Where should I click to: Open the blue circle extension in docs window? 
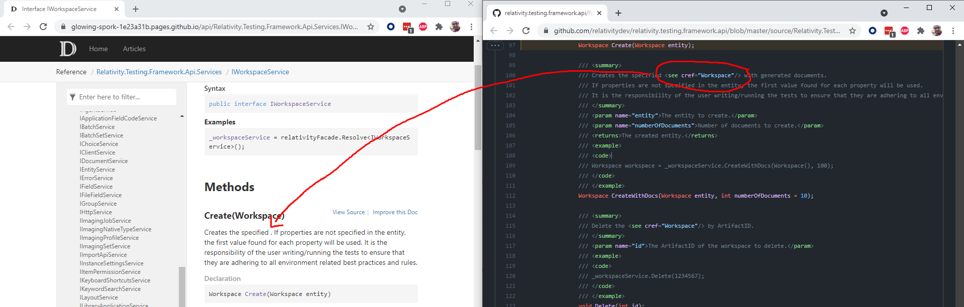[x=390, y=27]
